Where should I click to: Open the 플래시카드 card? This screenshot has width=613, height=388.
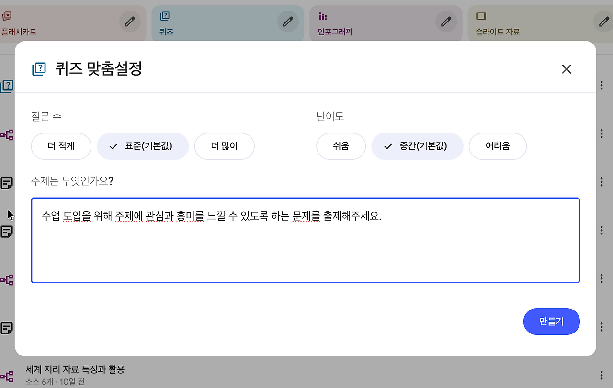point(72,23)
